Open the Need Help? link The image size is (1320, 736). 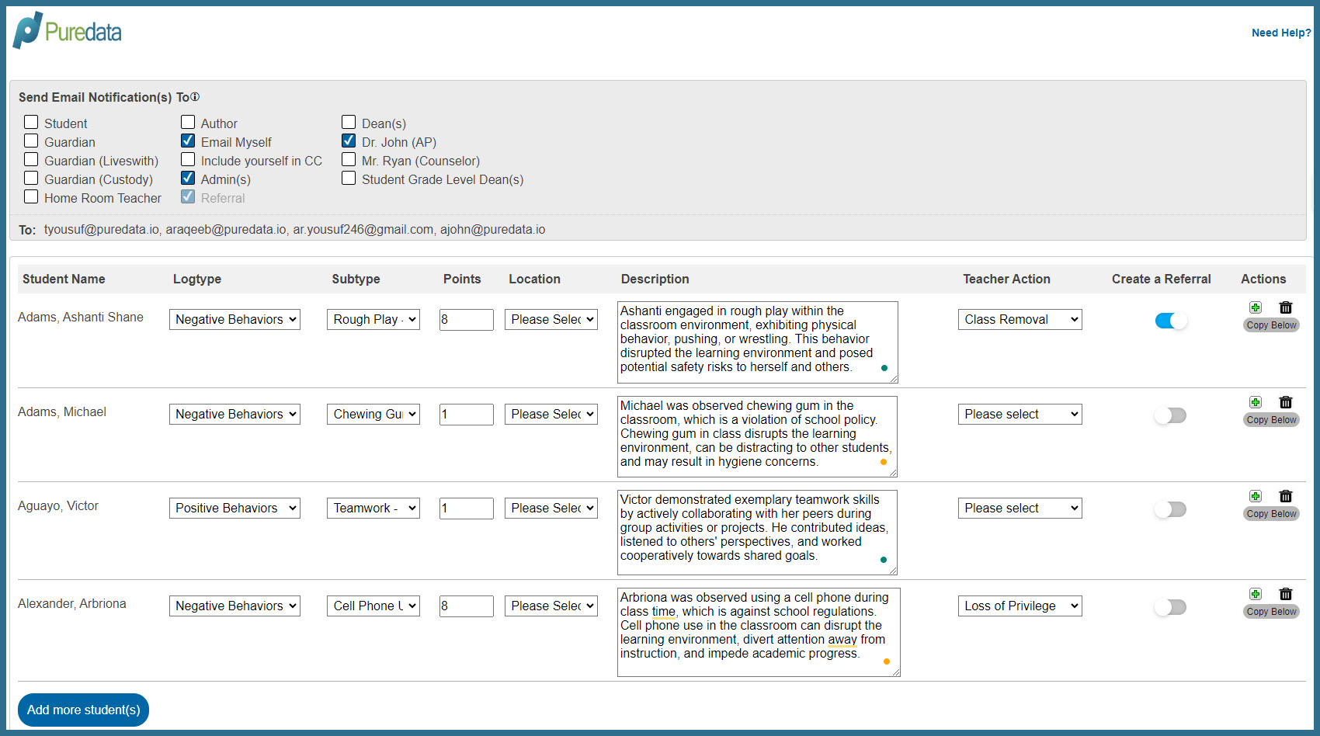(1281, 33)
